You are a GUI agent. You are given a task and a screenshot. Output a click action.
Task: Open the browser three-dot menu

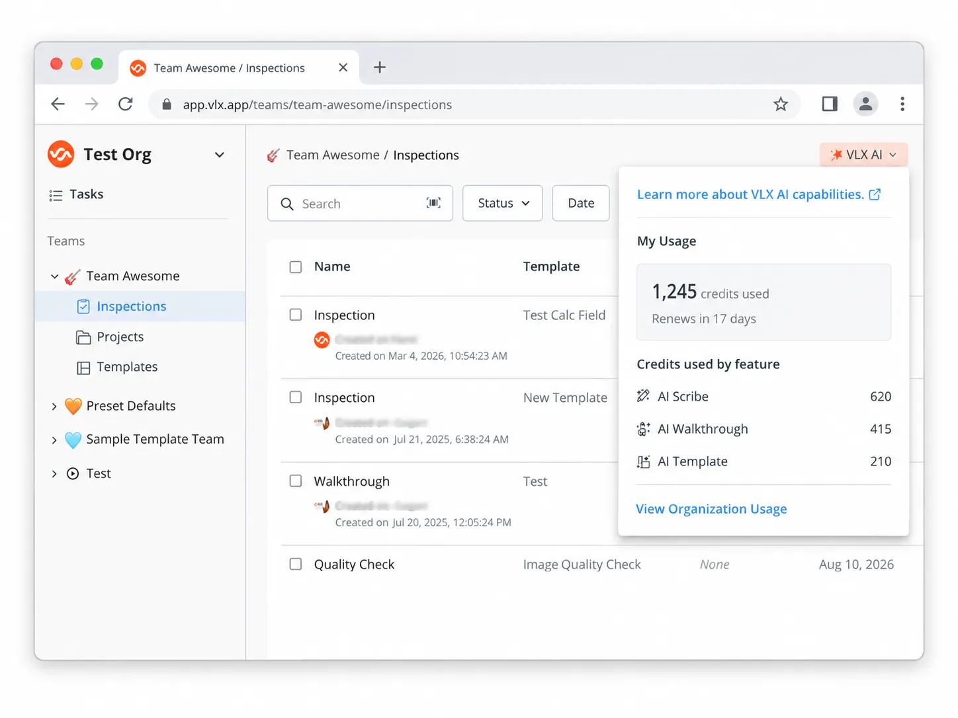[902, 104]
